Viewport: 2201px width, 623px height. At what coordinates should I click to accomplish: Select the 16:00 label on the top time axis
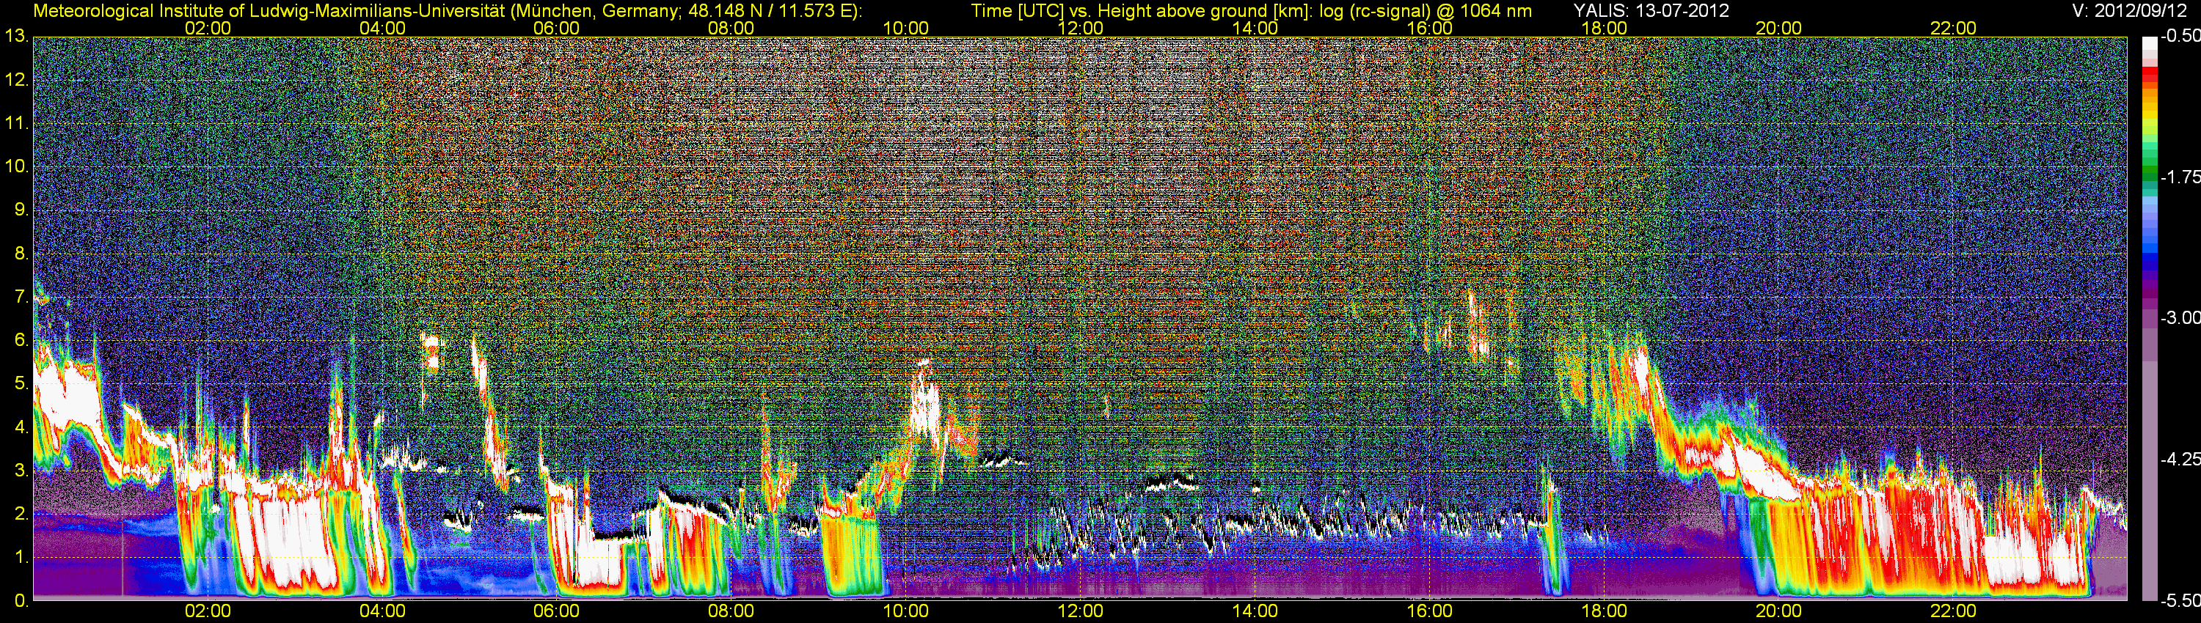(1429, 28)
